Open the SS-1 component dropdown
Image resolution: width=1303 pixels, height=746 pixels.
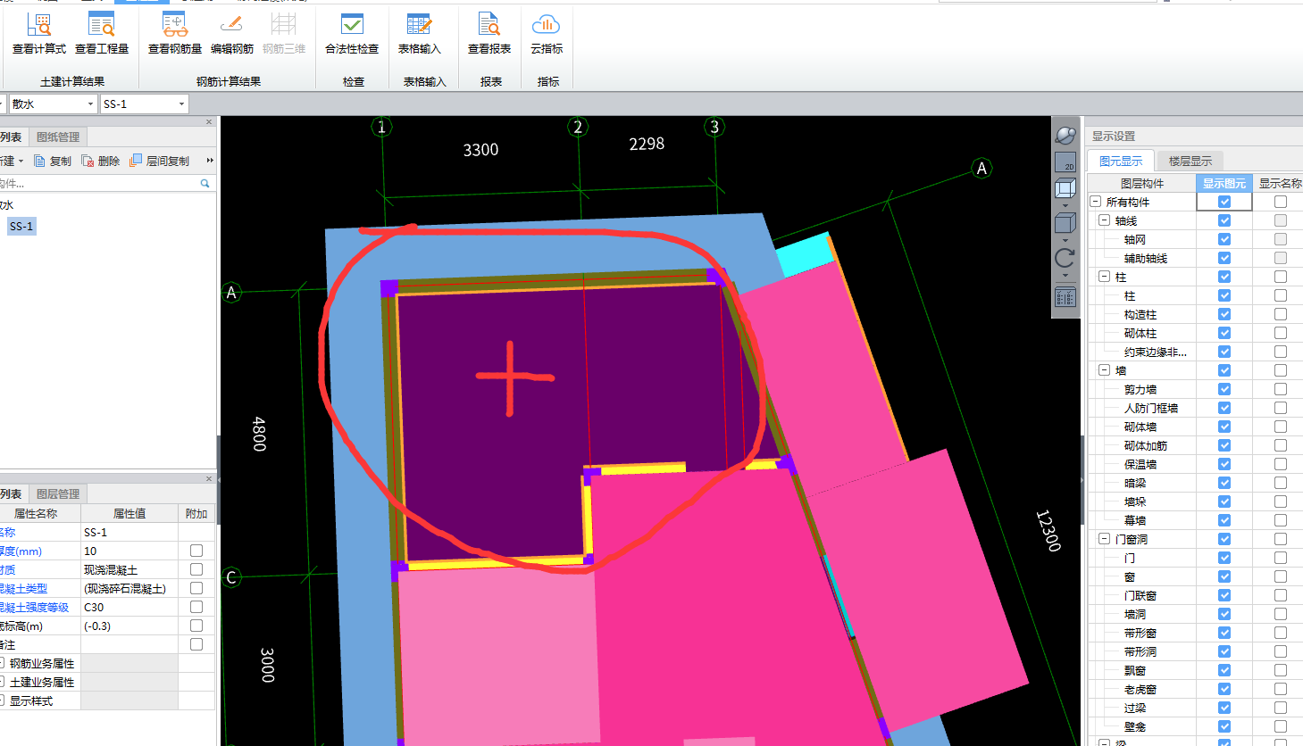(x=181, y=104)
